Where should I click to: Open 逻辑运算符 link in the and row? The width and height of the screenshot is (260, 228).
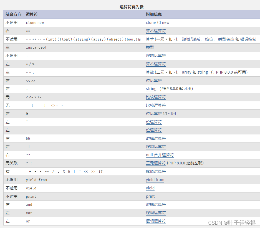[156, 205]
